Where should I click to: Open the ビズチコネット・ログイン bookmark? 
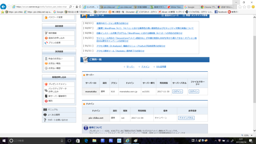[x=146, y=12]
